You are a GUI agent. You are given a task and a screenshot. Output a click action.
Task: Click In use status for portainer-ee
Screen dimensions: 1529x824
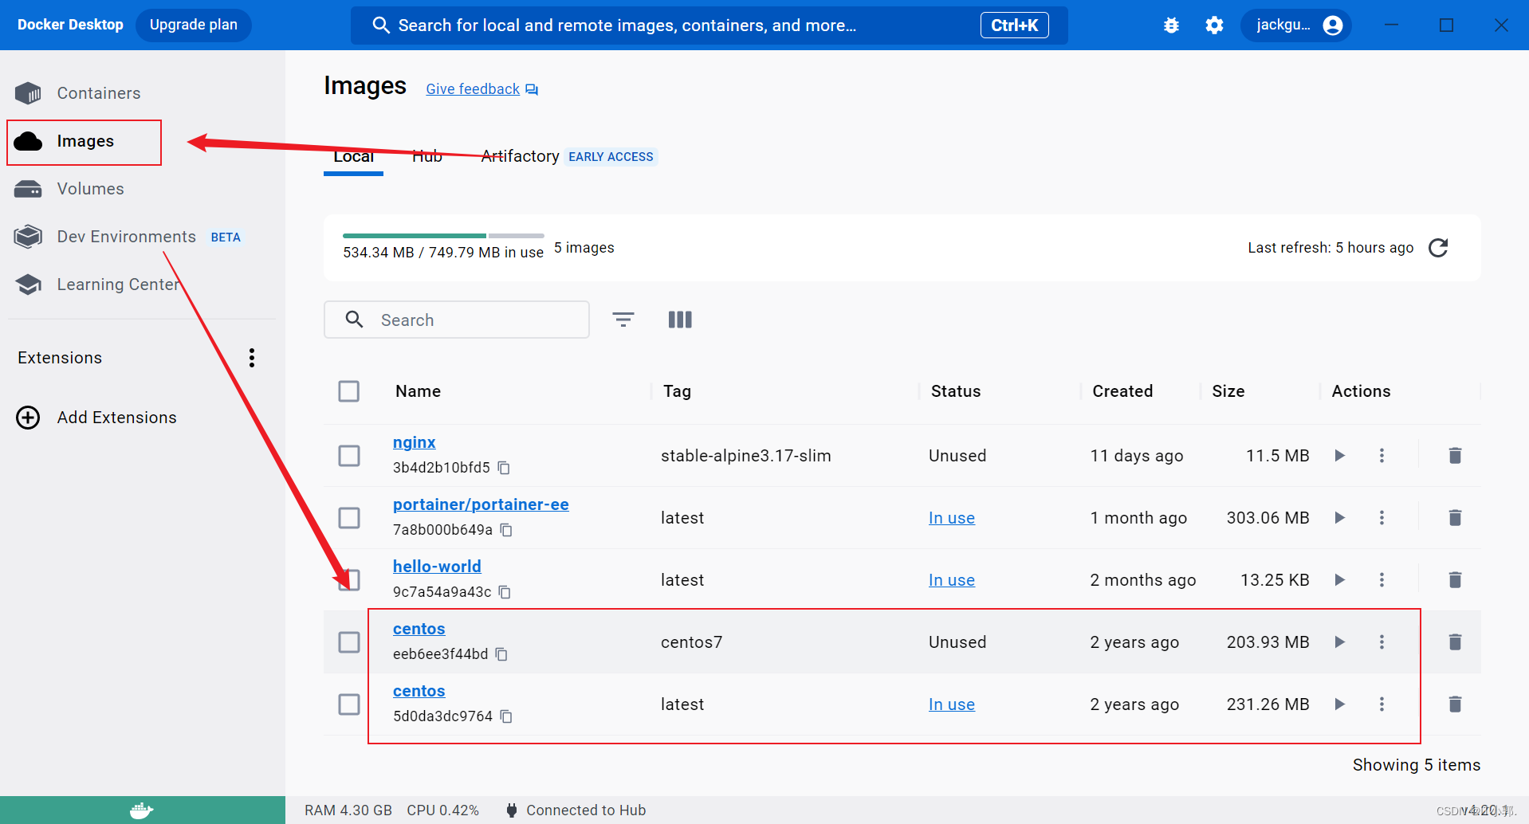point(952,518)
